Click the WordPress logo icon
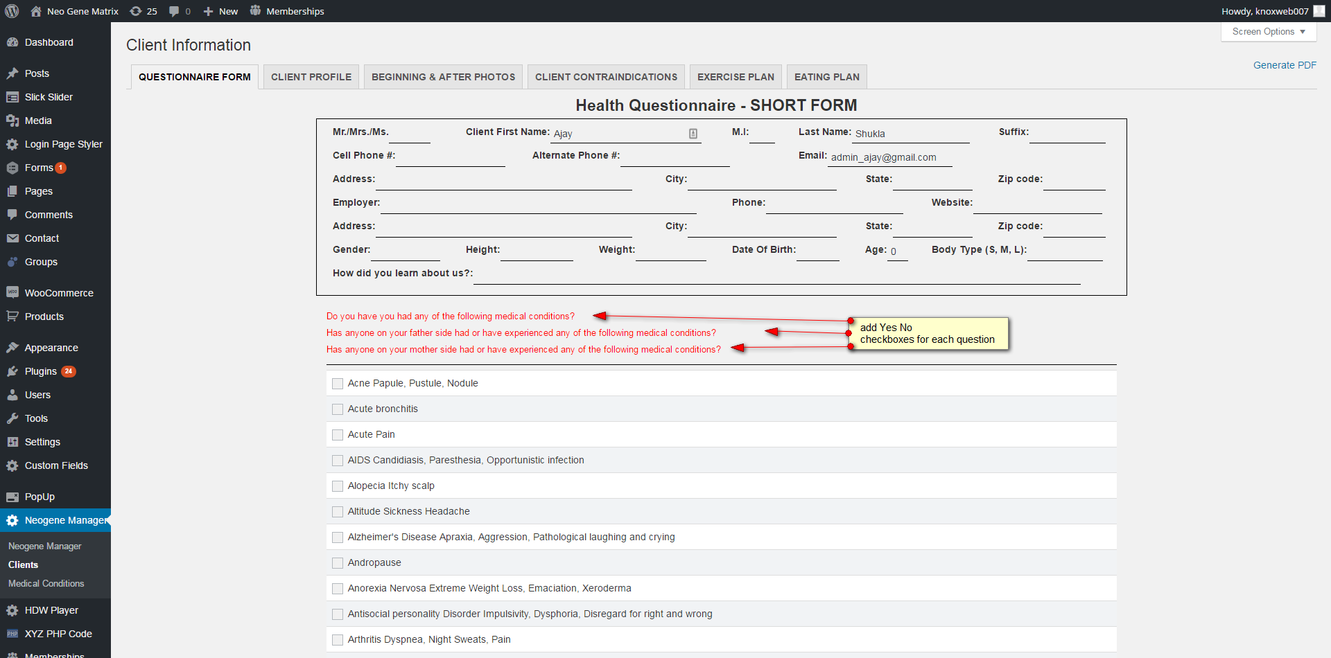The width and height of the screenshot is (1331, 658). coord(12,11)
